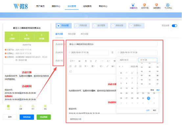This screenshot has height=125, width=182.
Task: Switch to 选手管理 section tab
Action: (x=100, y=26)
